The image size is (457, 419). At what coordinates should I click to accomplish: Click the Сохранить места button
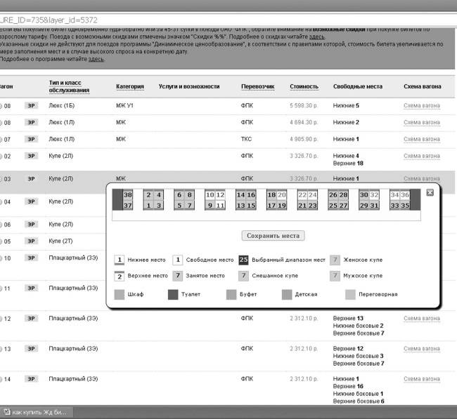click(273, 236)
